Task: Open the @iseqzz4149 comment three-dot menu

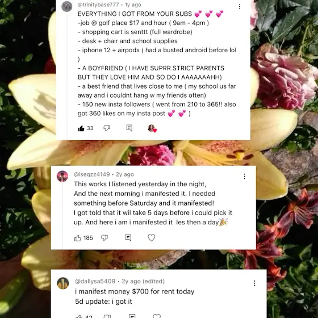Action: coord(245,176)
